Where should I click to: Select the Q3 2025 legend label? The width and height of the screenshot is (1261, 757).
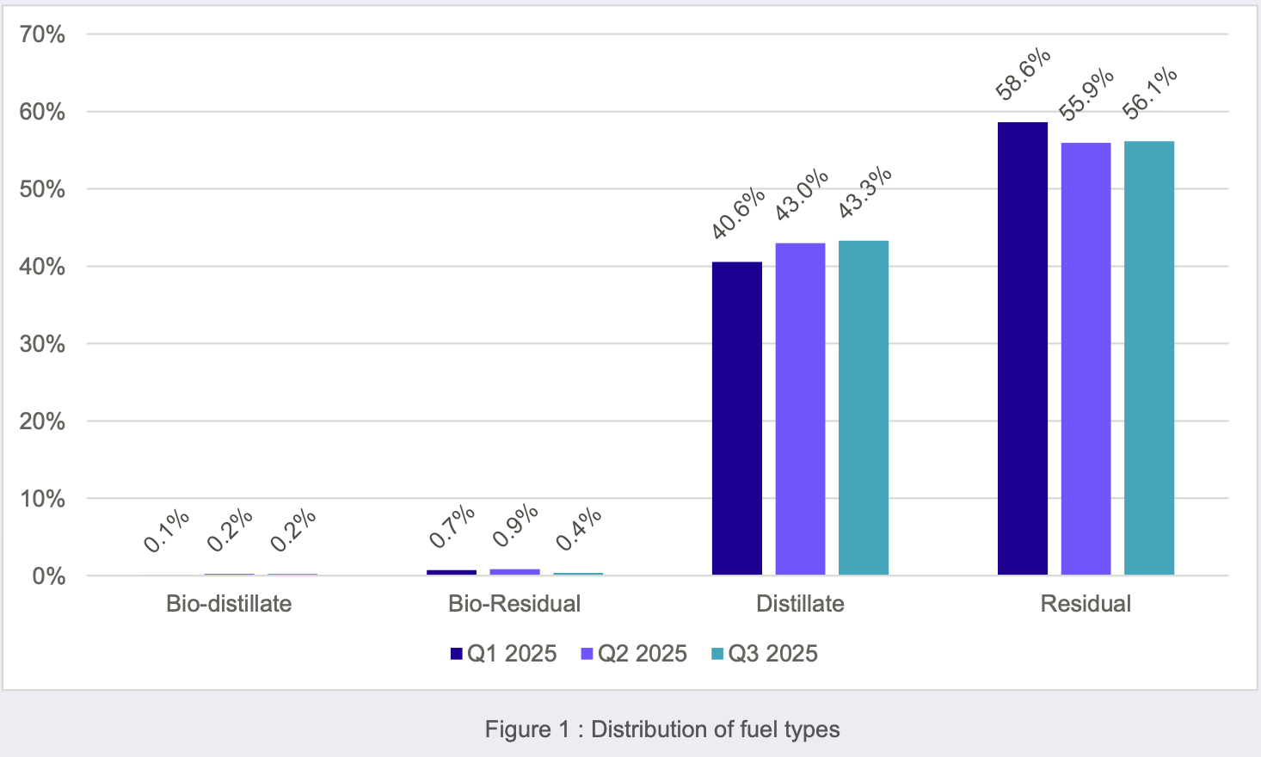click(x=773, y=654)
